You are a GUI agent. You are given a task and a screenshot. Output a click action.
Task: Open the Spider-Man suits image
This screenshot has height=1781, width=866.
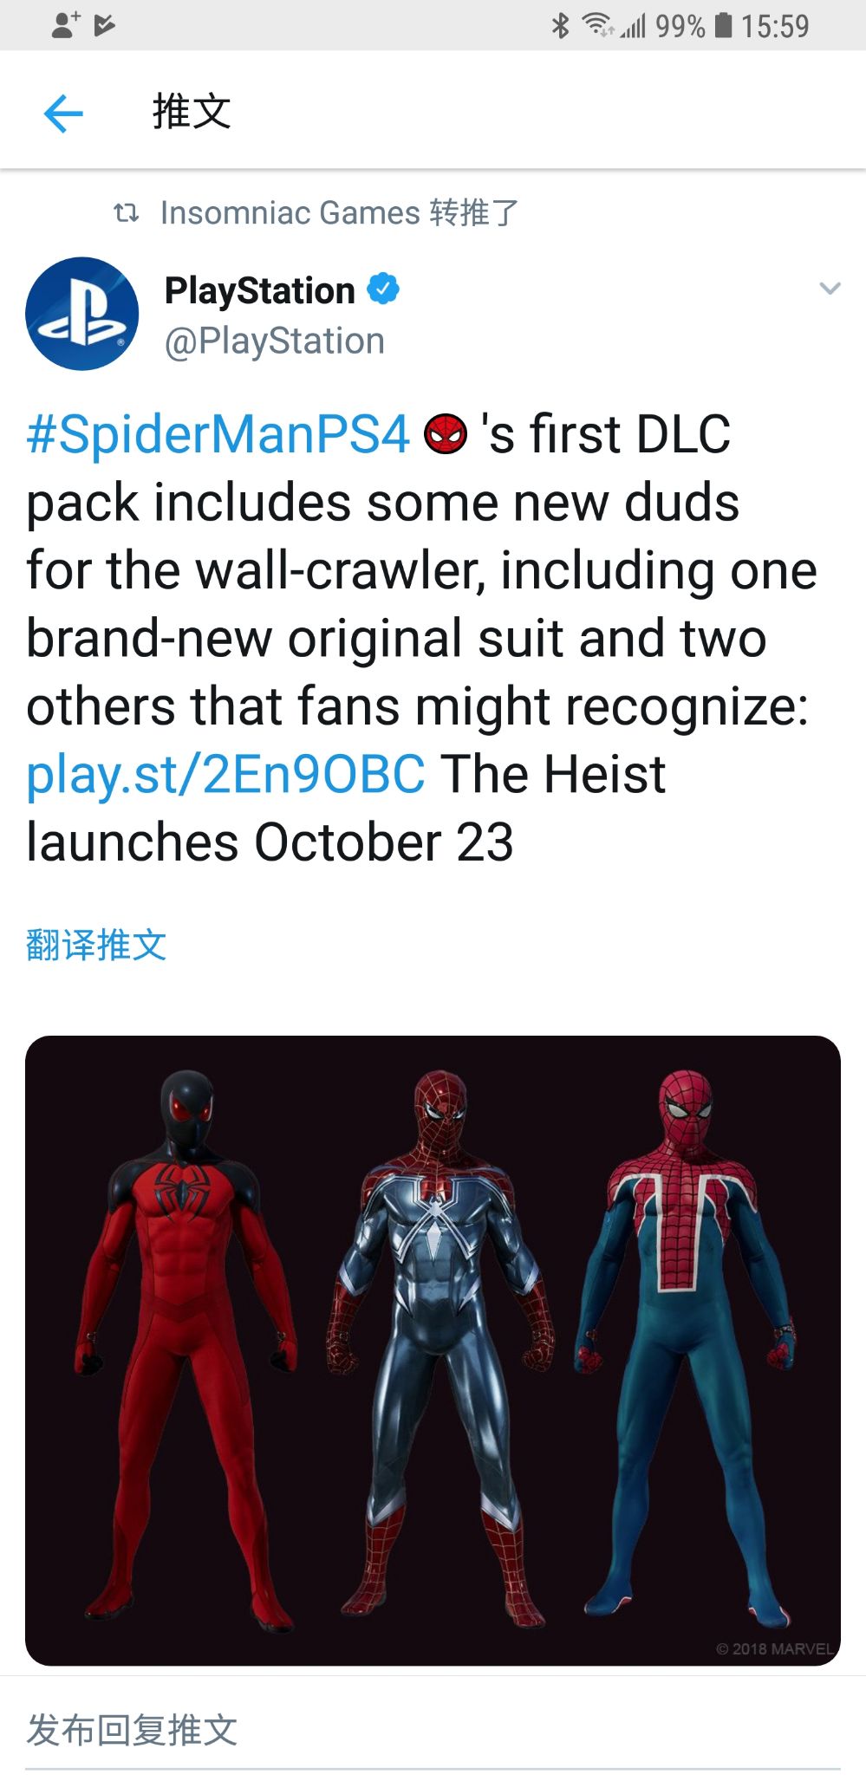433,1349
